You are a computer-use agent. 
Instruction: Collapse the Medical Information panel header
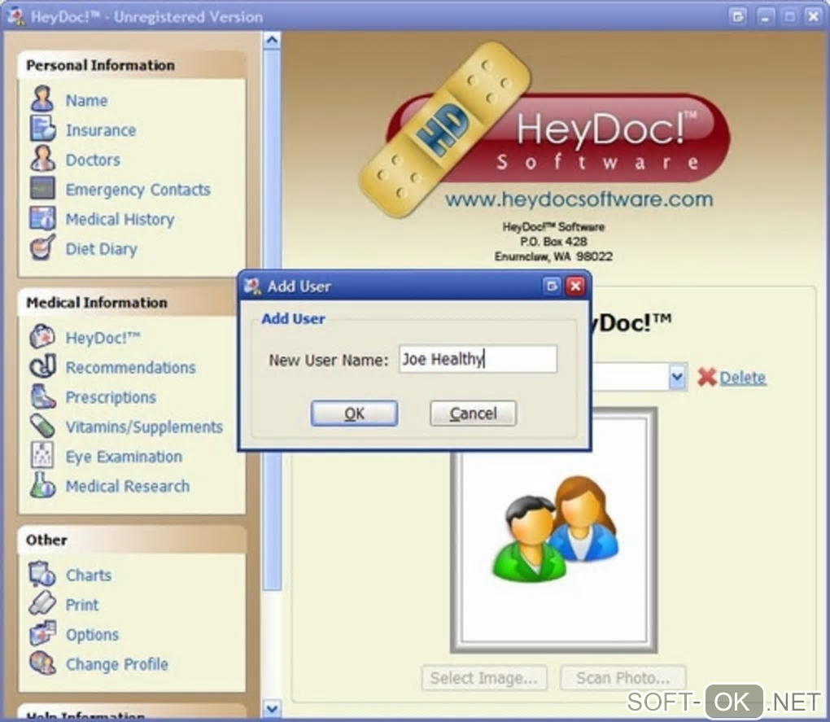click(127, 302)
